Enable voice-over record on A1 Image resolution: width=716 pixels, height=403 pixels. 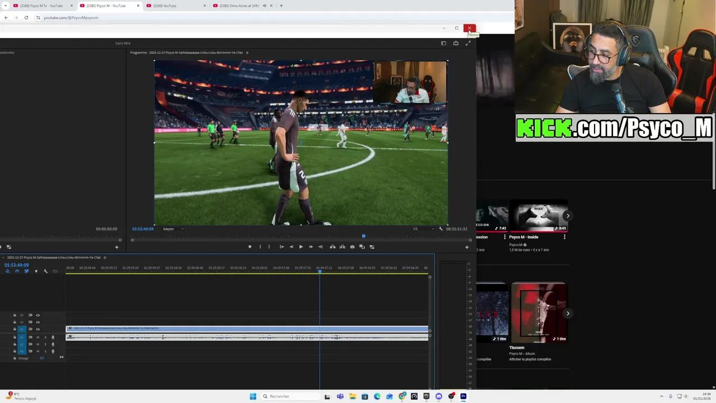point(53,337)
